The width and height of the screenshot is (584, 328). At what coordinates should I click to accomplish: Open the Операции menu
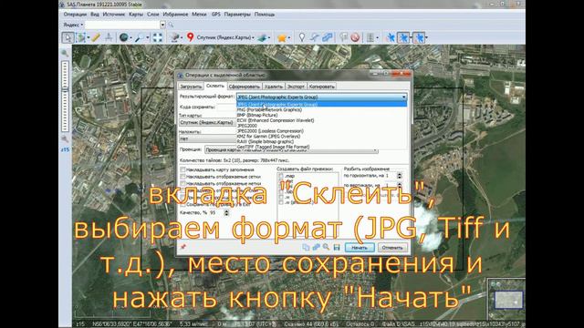click(75, 15)
